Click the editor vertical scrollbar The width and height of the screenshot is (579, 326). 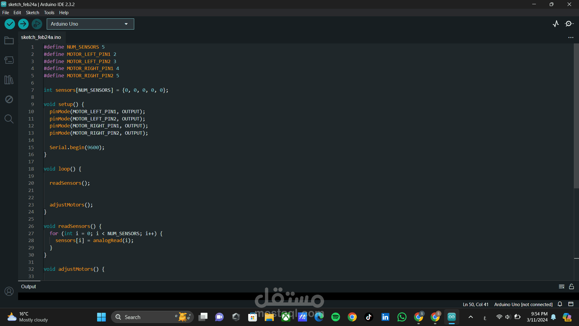click(576, 116)
